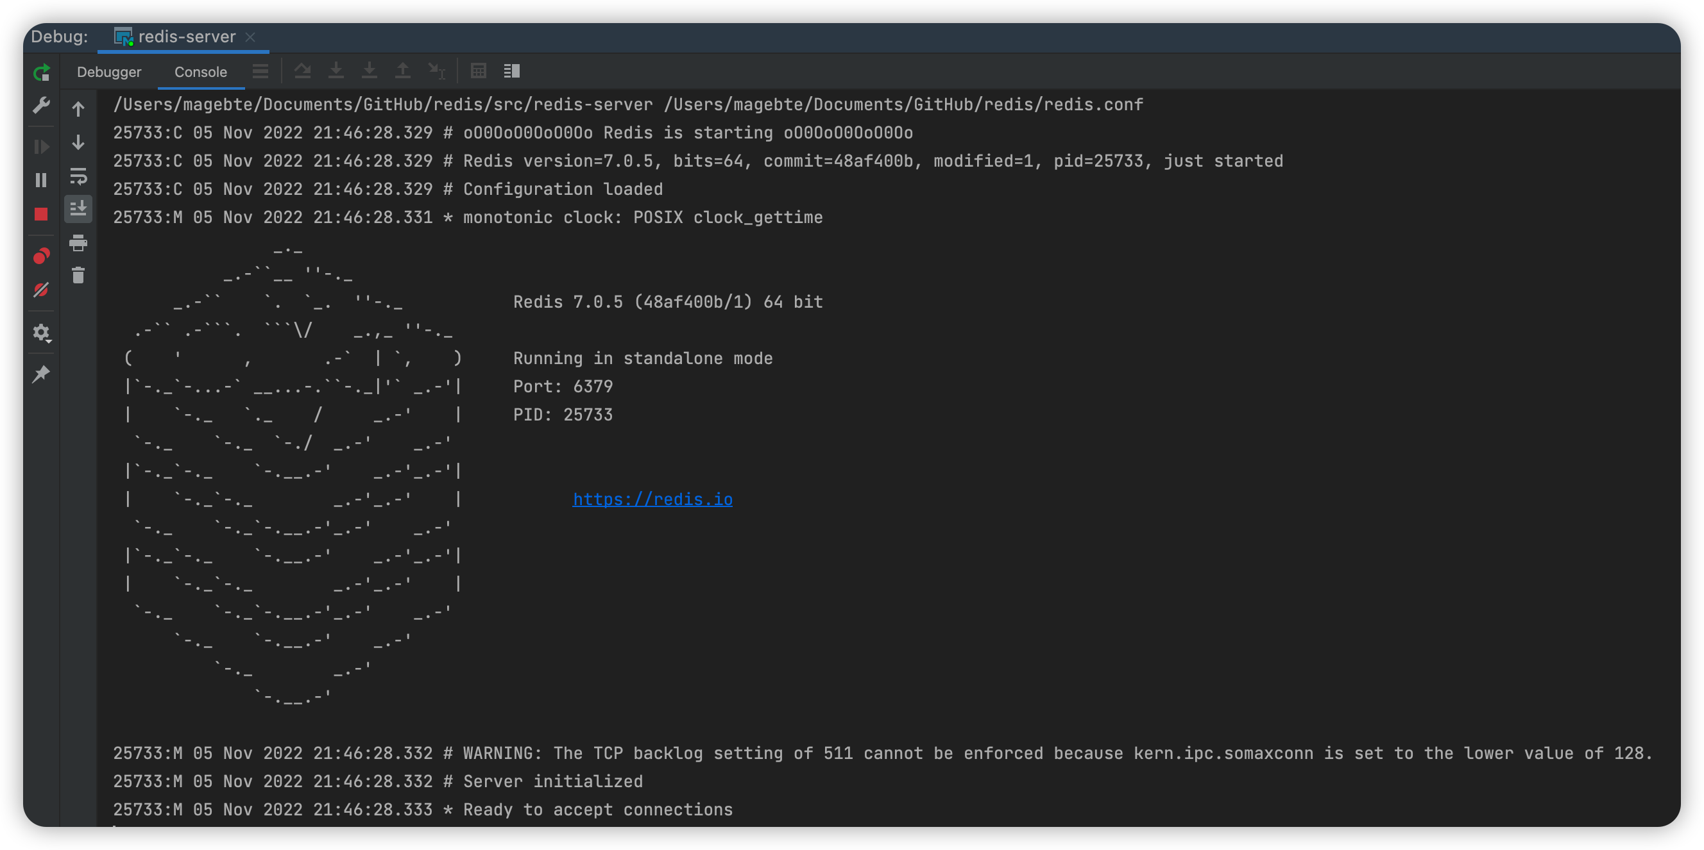This screenshot has height=850, width=1704.
Task: Click the Step Out icon
Action: click(403, 71)
